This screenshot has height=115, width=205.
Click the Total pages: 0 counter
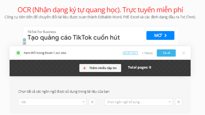coord(139,67)
